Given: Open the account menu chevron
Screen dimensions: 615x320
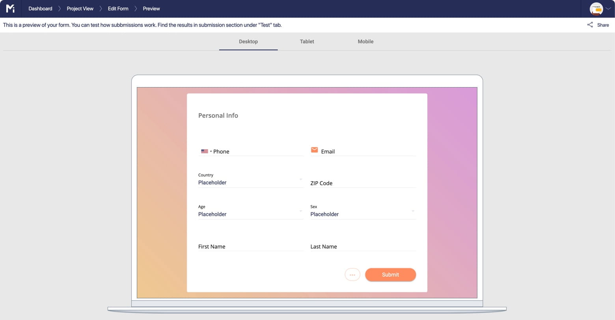Looking at the screenshot, I should 608,9.
